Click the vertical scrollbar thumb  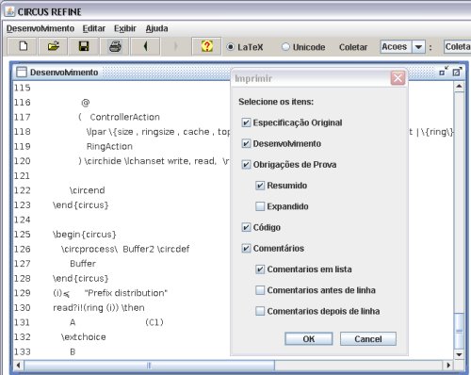coord(459,330)
